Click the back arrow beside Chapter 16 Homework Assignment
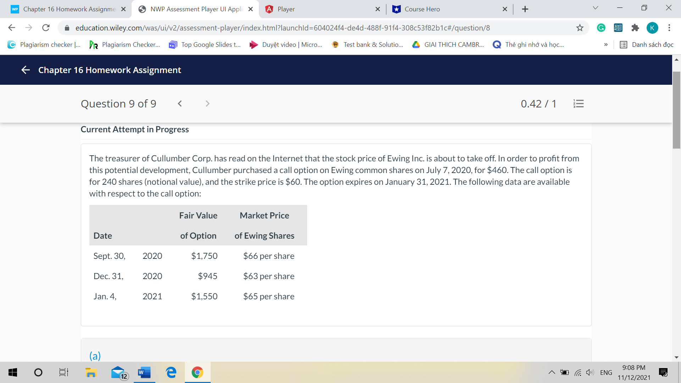 pos(25,70)
